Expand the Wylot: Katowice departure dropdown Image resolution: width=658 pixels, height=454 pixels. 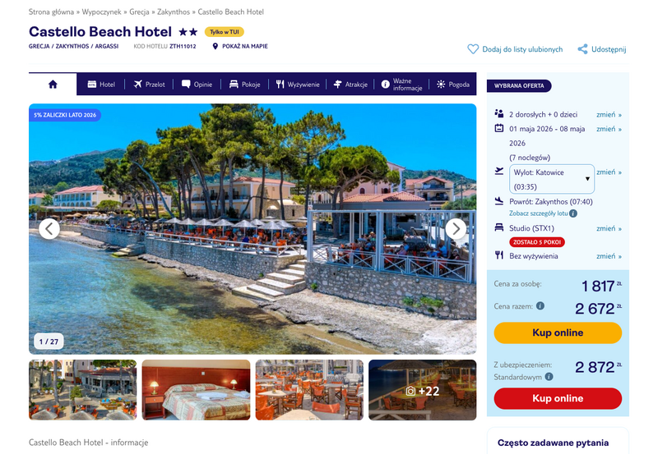click(551, 179)
